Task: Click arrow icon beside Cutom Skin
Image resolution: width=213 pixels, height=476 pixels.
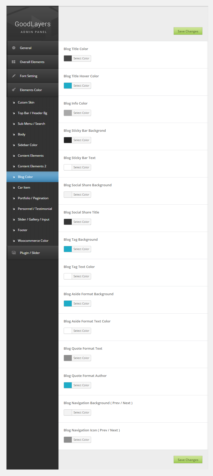Action: pyautogui.click(x=14, y=103)
